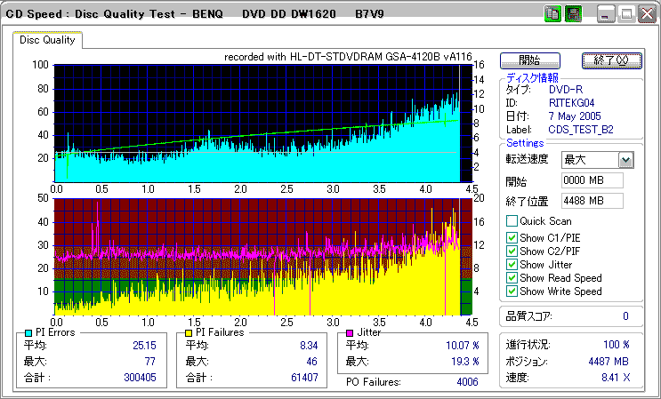Uncheck Show Write Speed option
661x399 pixels.
click(512, 291)
